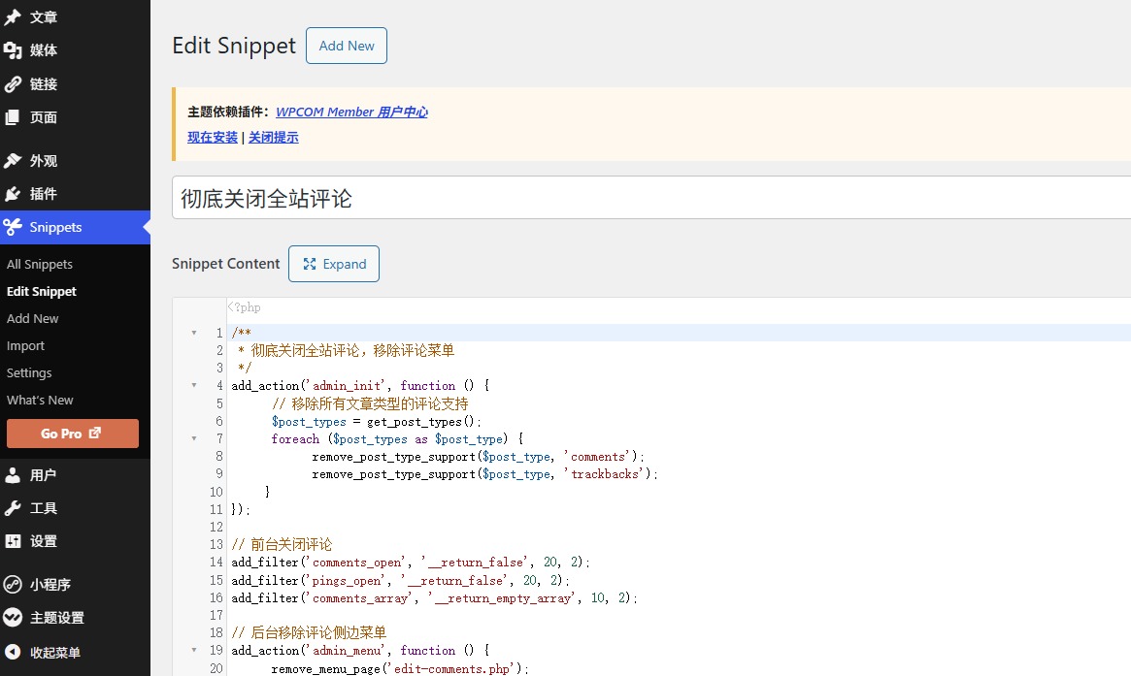
Task: Click the external link icon on Go Pro
Action: (94, 433)
